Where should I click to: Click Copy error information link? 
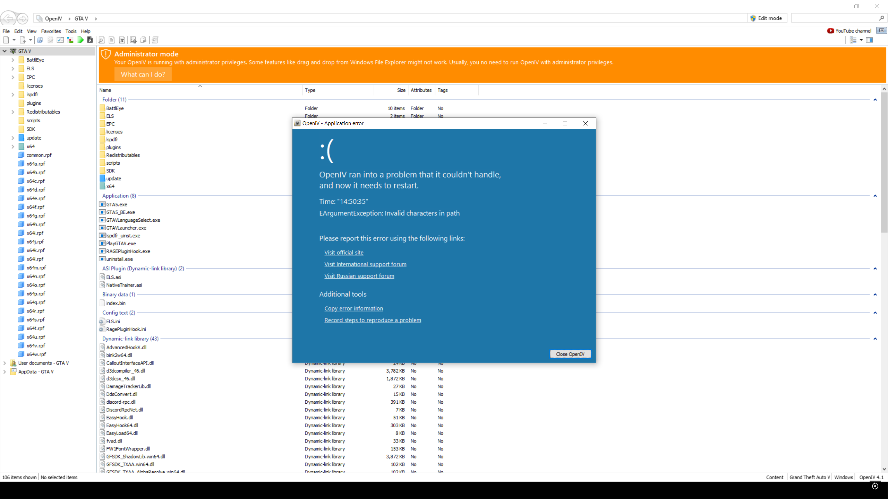(353, 308)
